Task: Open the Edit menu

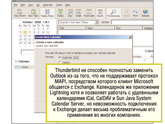Action: pyautogui.click(x=23, y=5)
